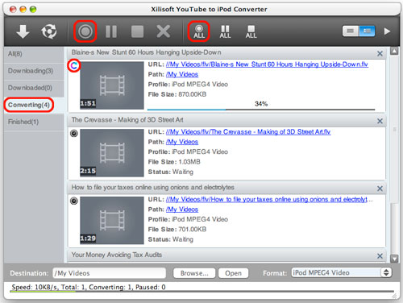Click the window zoom green button
This screenshot has width=403, height=303.
(x=33, y=10)
